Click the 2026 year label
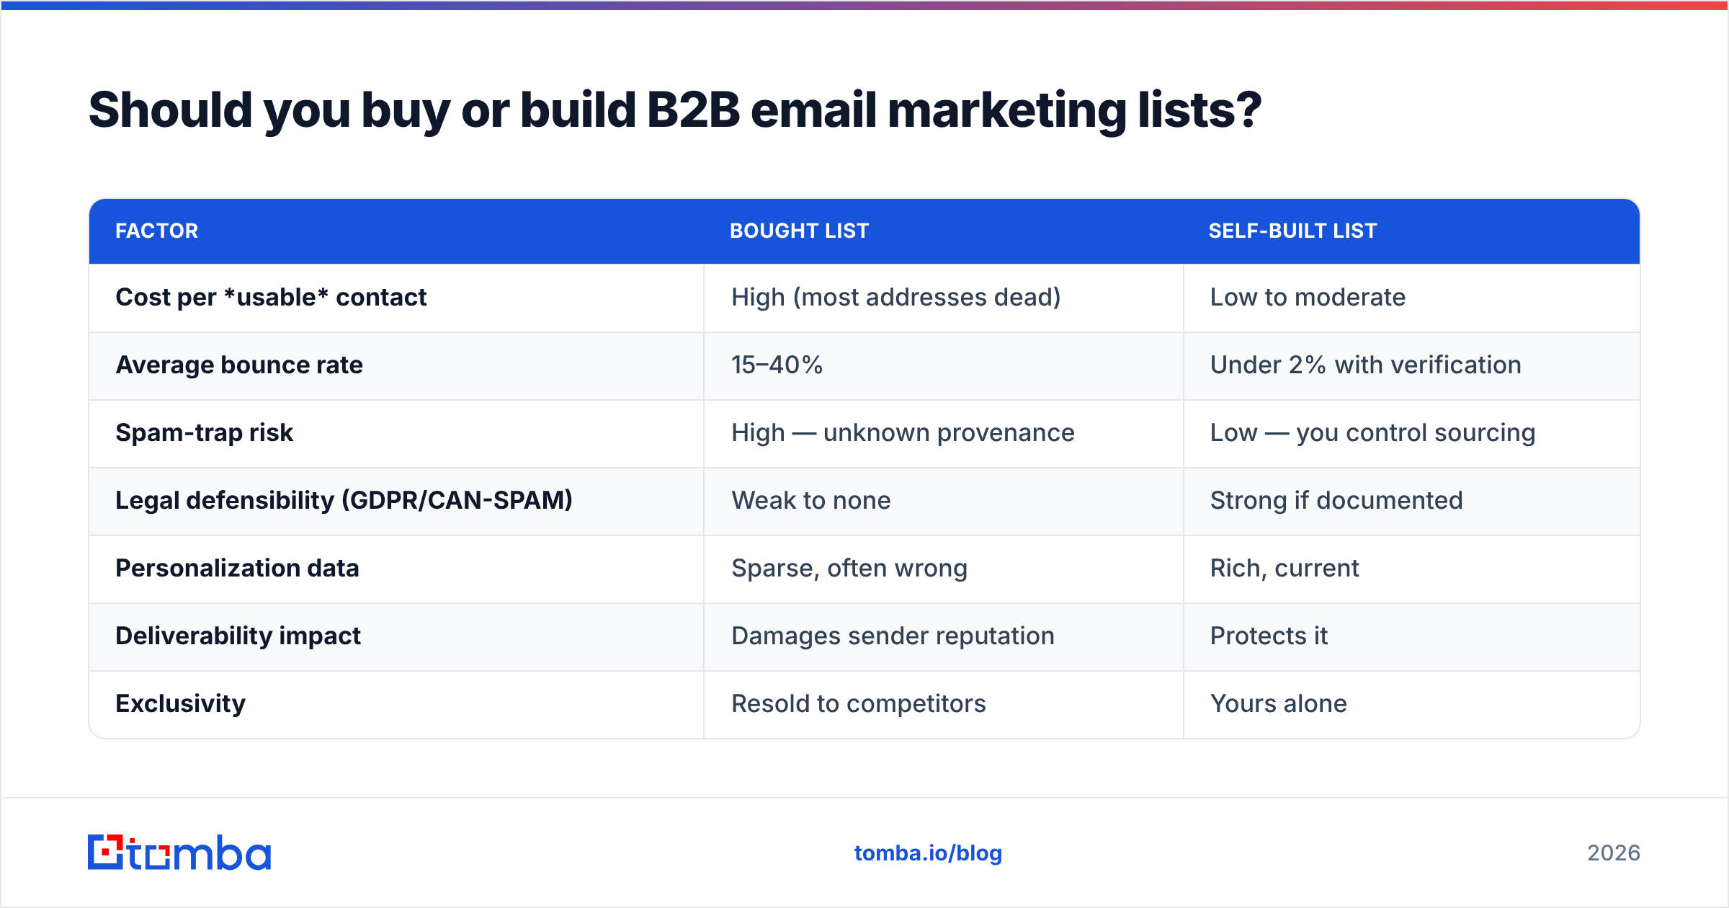This screenshot has width=1729, height=908. pos(1614,853)
